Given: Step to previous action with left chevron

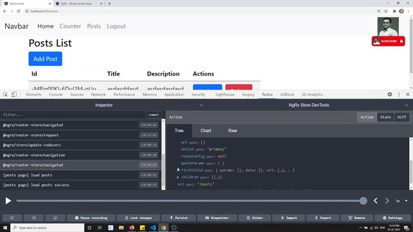Looking at the screenshot, I should (x=376, y=201).
